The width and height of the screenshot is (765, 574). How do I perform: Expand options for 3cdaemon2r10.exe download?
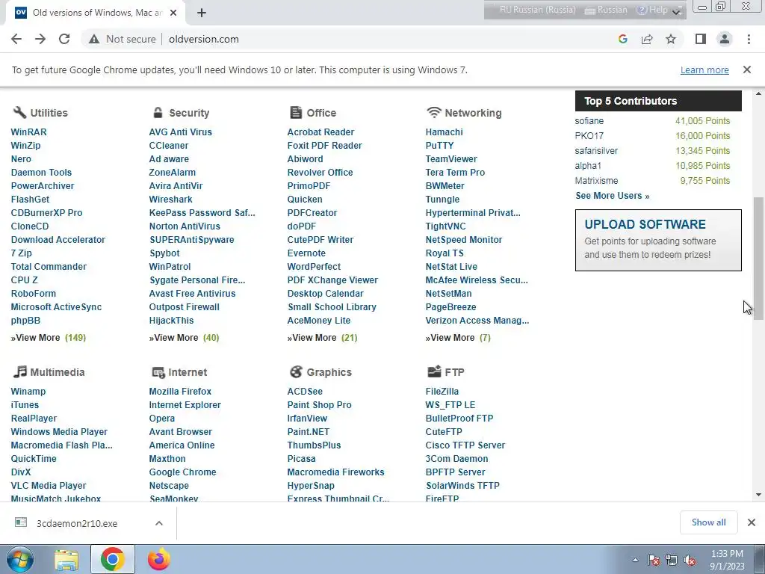click(159, 523)
